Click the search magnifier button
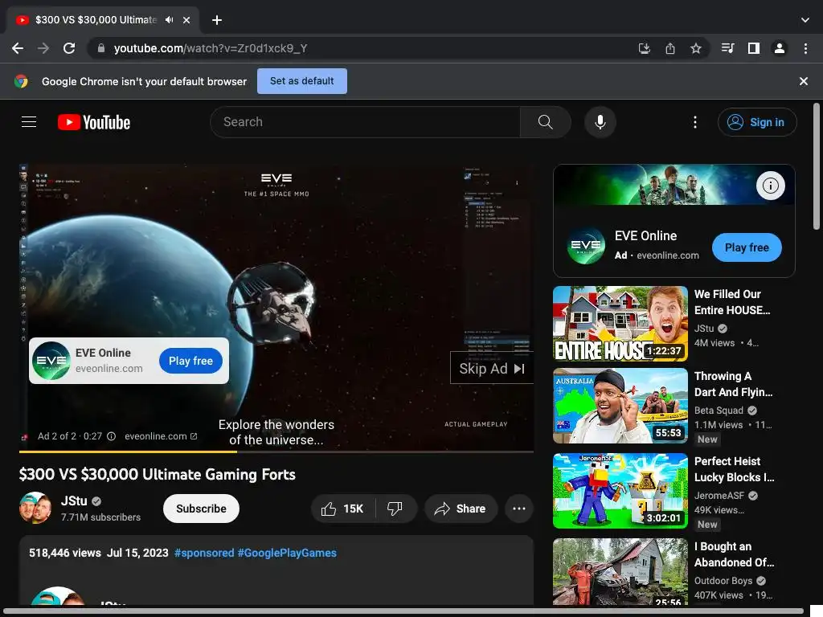823x617 pixels. (546, 122)
